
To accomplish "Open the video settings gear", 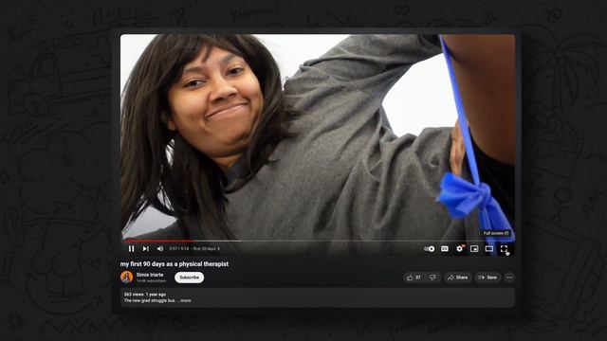I will [459, 248].
